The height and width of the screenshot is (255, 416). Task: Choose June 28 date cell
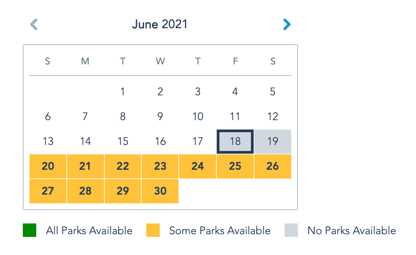86,191
